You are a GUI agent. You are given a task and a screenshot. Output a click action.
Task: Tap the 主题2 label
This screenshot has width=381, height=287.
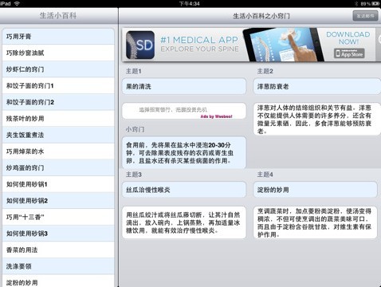point(265,71)
